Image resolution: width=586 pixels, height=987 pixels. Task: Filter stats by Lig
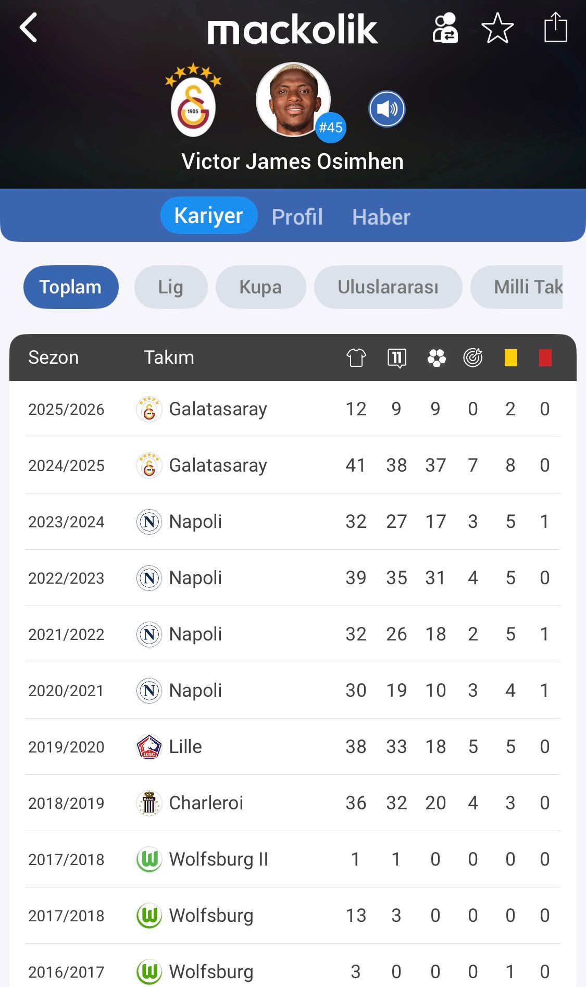pos(171,287)
